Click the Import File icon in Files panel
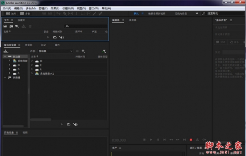 pyautogui.click(x=11, y=26)
